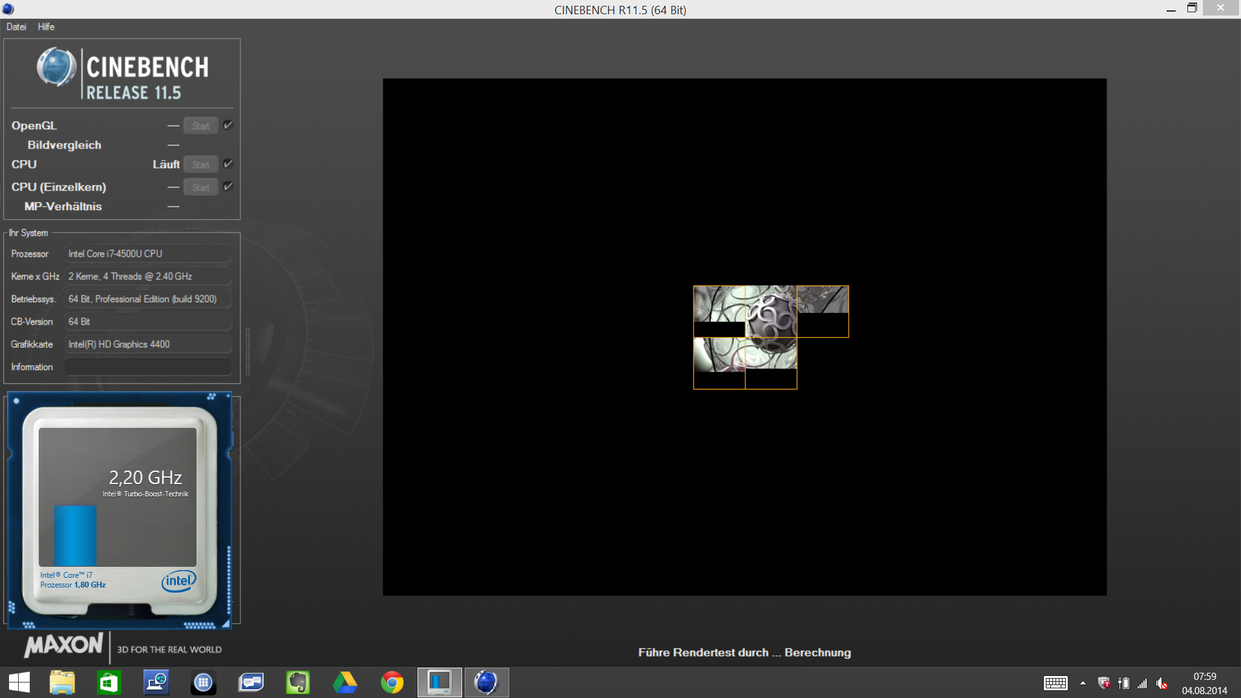This screenshot has height=698, width=1241.
Task: Uncheck the OpenGL test checkbox
Action: (x=228, y=125)
